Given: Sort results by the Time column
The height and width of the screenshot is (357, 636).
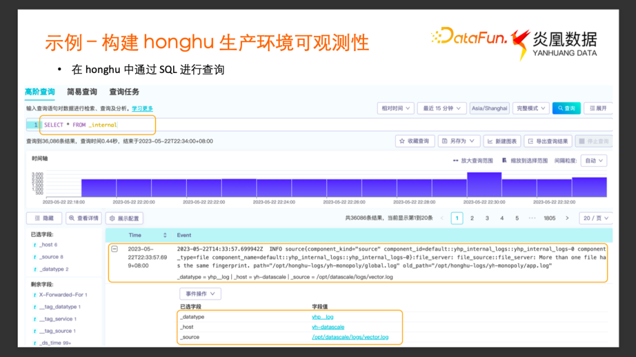Looking at the screenshot, I should pos(165,235).
